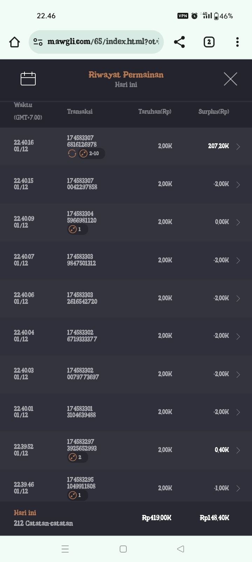Select transaction 174583302 6719333377
Screen dimensions: 252x562
click(82, 336)
